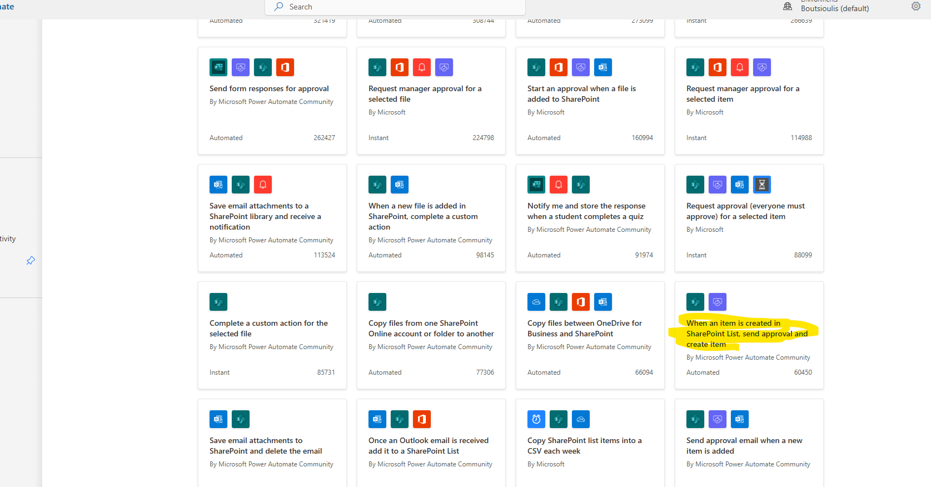
Task: Click the Search box at top
Action: click(x=395, y=7)
